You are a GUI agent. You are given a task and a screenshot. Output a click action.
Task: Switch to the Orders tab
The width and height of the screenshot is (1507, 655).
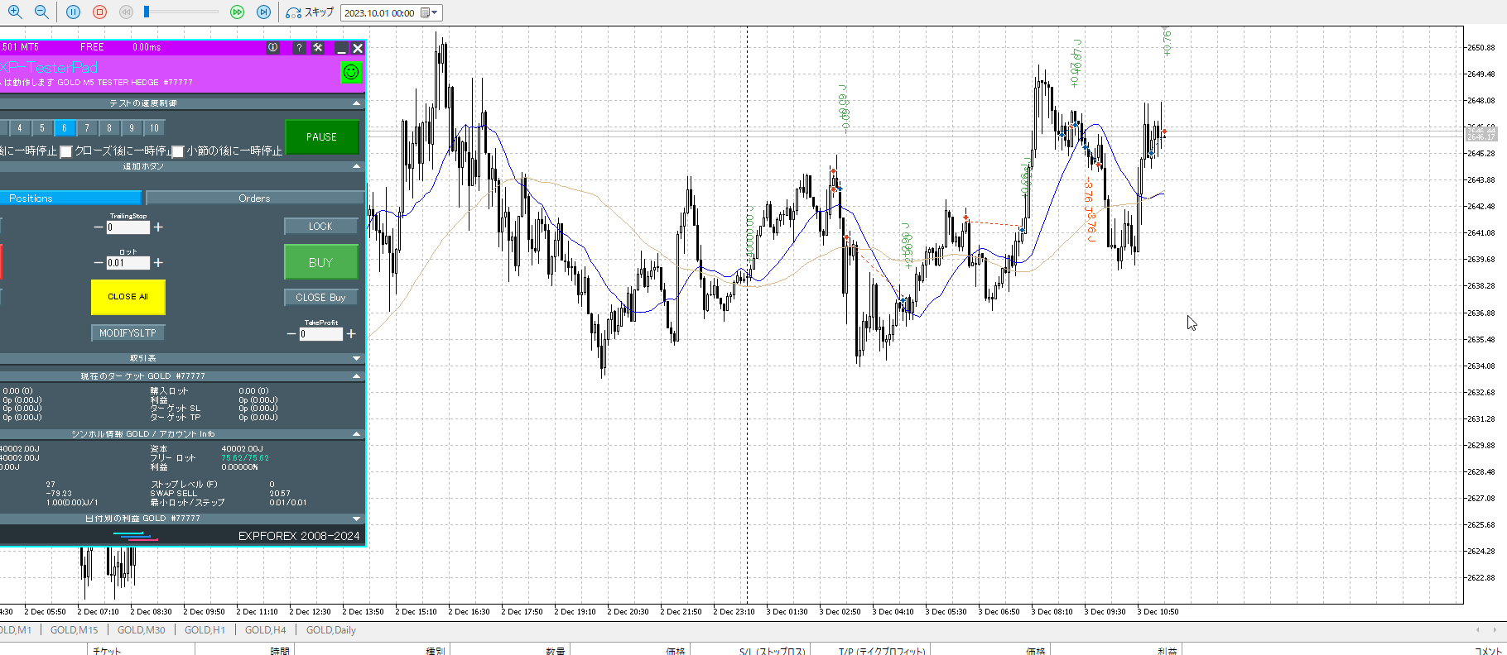point(254,198)
